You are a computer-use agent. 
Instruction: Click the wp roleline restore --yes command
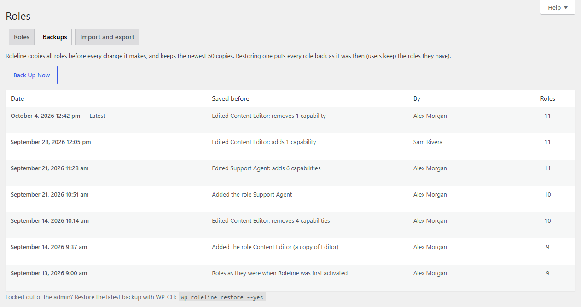[x=222, y=297]
